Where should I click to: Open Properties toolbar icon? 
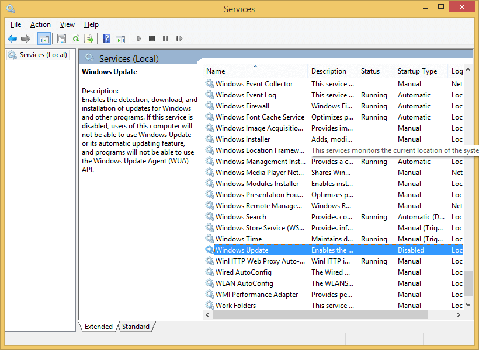(62, 38)
